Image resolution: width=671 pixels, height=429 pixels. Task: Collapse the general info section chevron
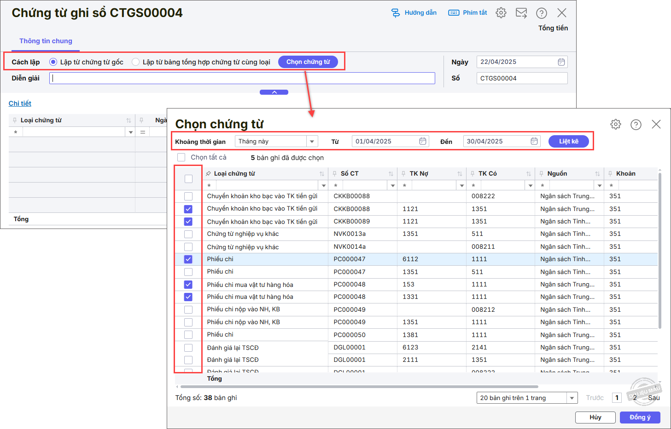coord(274,92)
